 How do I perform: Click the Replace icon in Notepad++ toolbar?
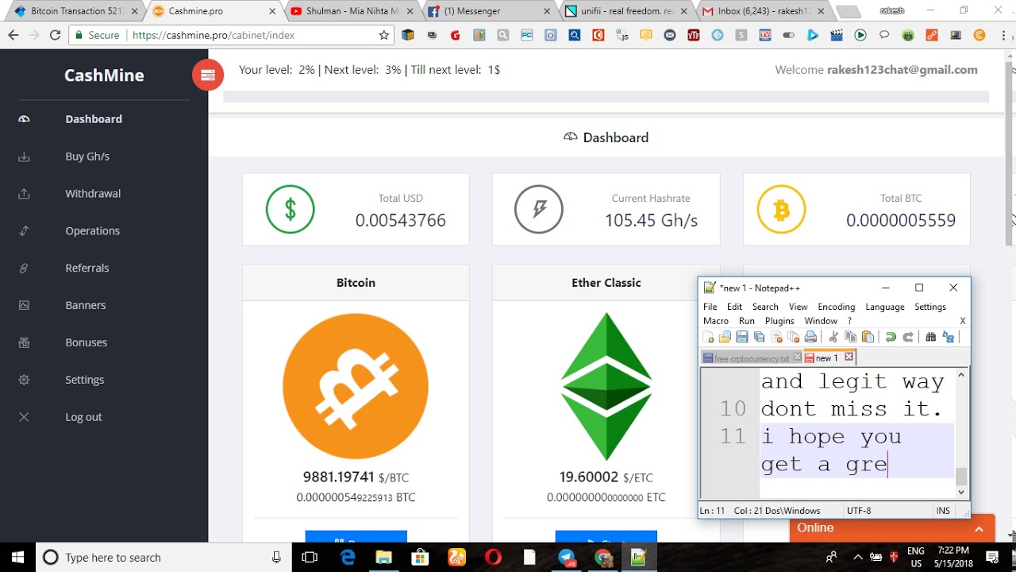948,338
